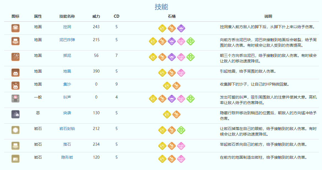322x170 pixels.
Task: Click the 说明 column header
Action: [x=268, y=17]
